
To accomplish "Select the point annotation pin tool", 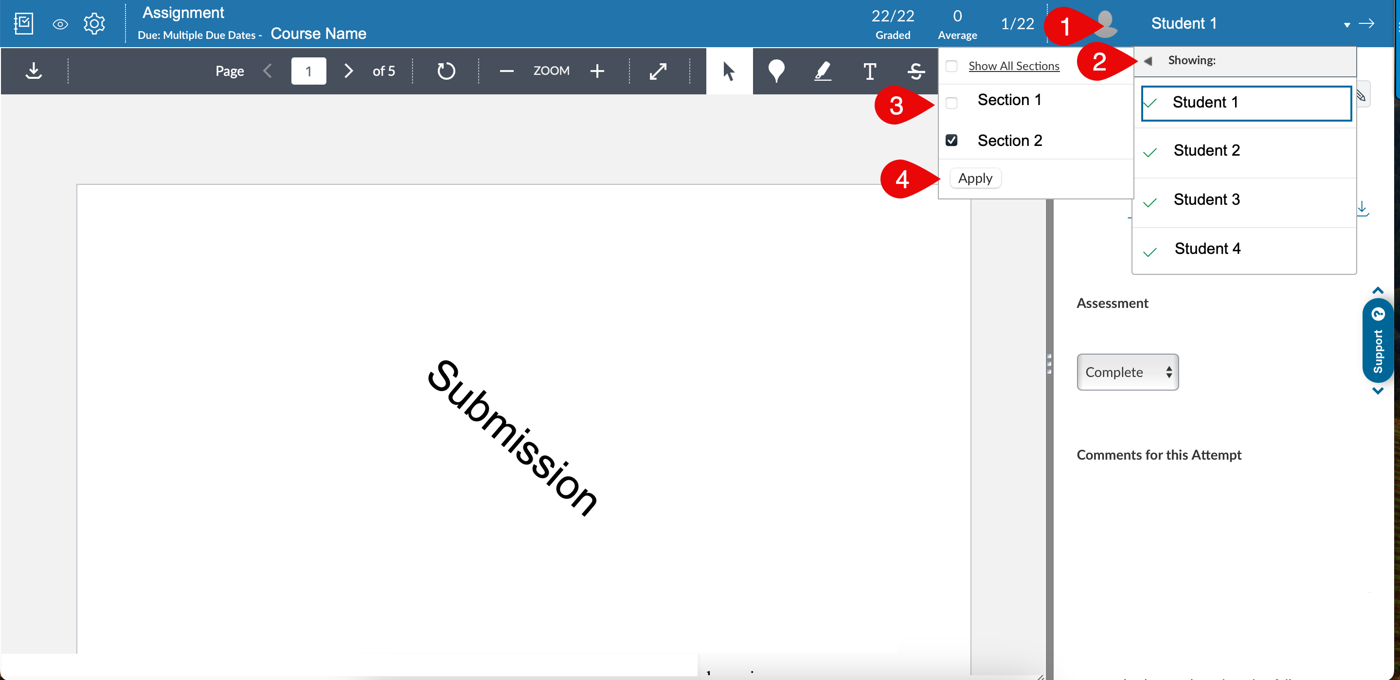I will pyautogui.click(x=776, y=71).
